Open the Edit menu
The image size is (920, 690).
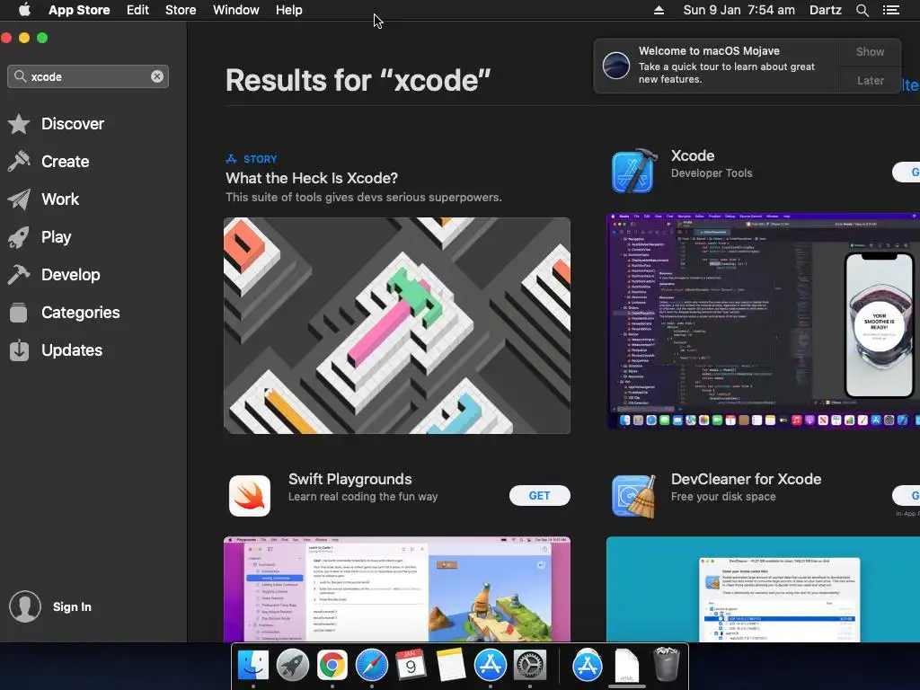point(137,10)
